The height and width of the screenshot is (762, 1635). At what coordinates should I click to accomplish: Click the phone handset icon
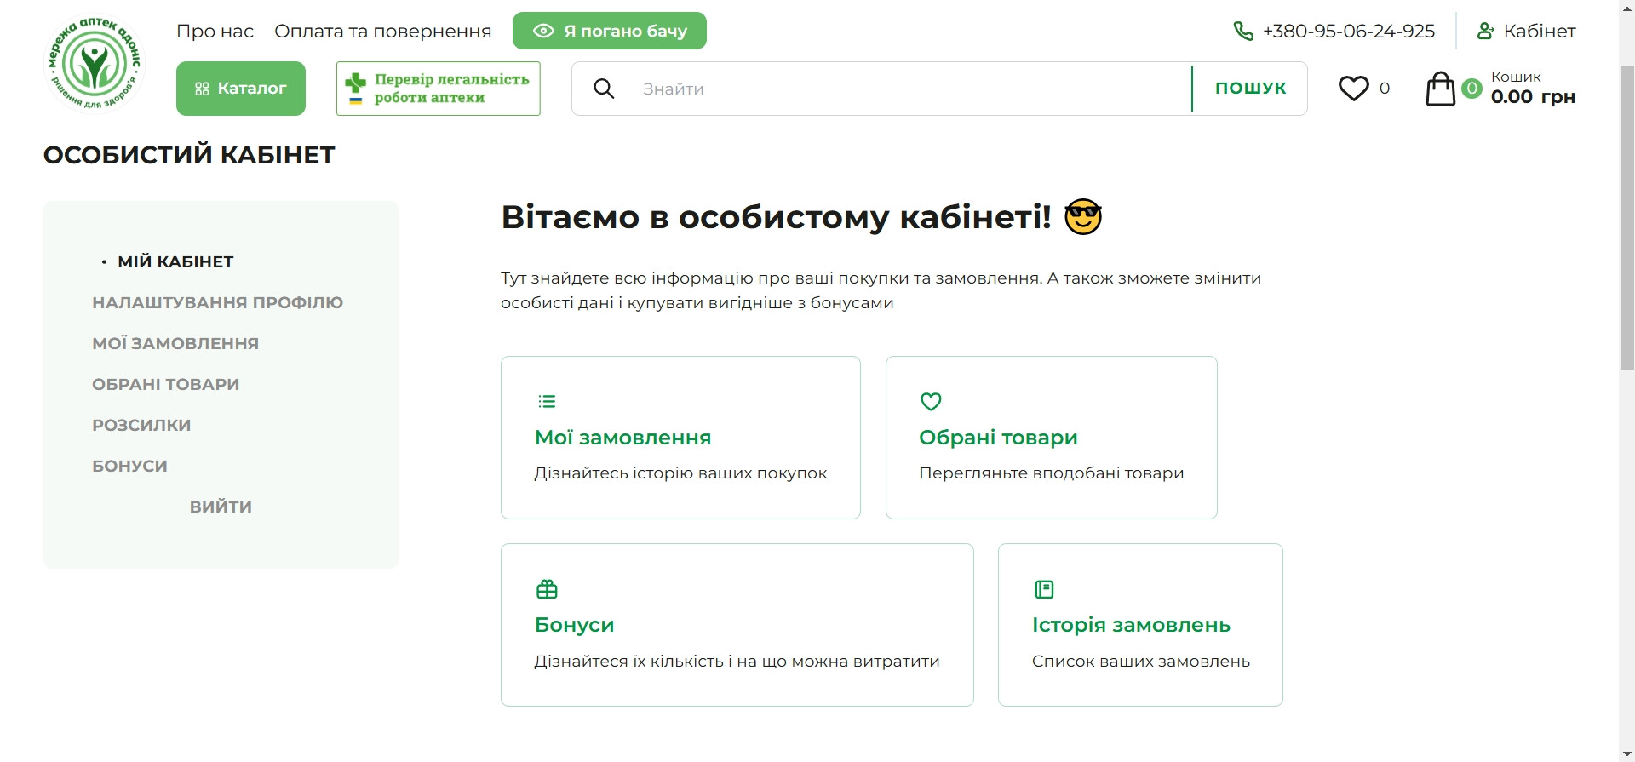click(1243, 32)
